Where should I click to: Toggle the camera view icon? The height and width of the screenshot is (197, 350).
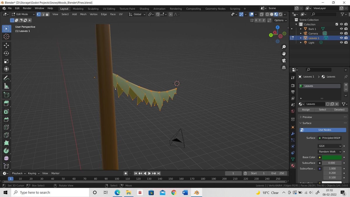(x=284, y=60)
